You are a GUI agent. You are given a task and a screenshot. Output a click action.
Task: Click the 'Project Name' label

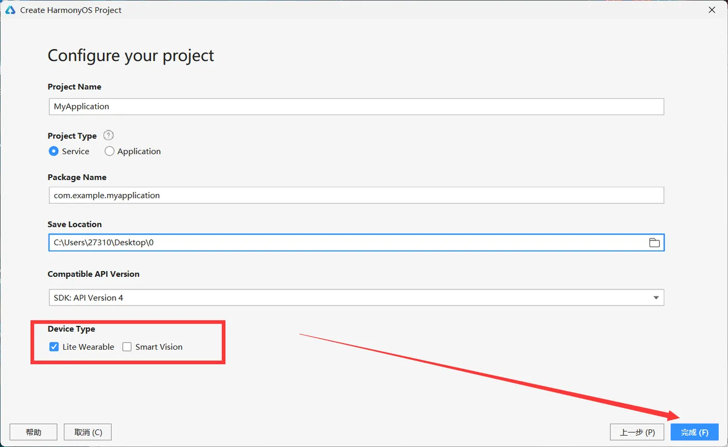click(x=74, y=87)
